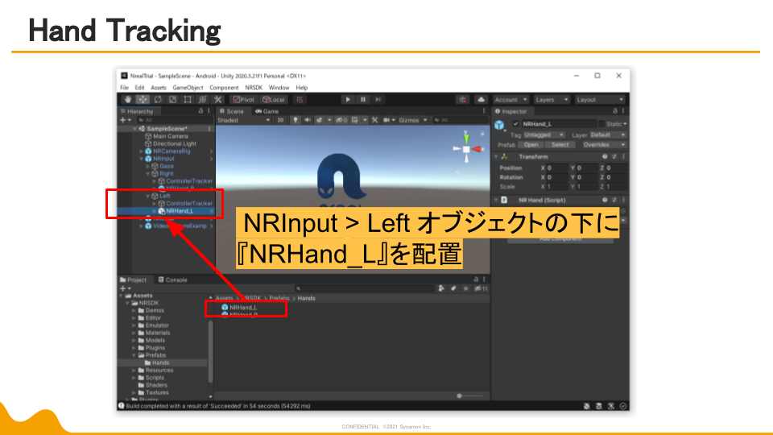Image resolution: width=773 pixels, height=435 pixels.
Task: Step forward one frame
Action: [x=378, y=100]
